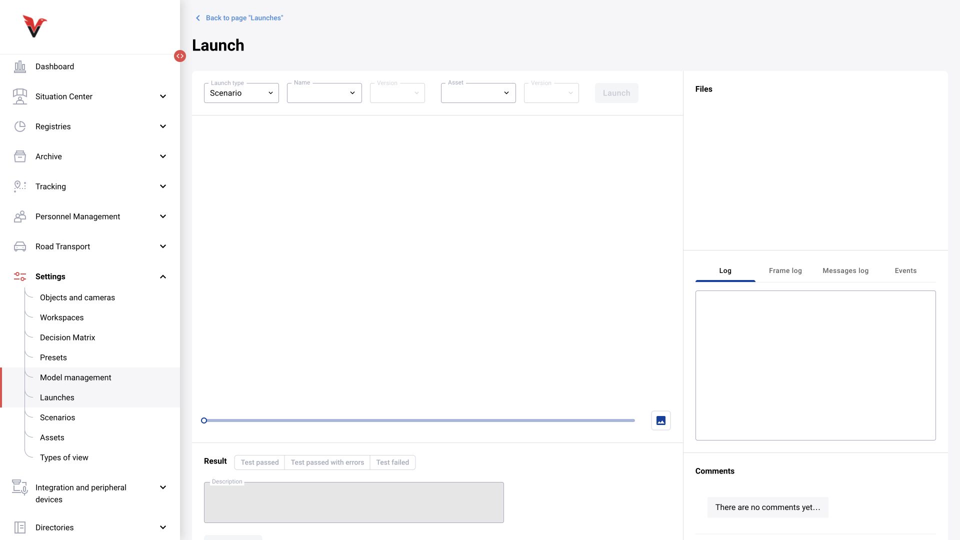The width and height of the screenshot is (960, 540).
Task: Click the image icon button beside the slider
Action: point(661,420)
